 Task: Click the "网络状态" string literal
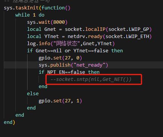coord(67,44)
